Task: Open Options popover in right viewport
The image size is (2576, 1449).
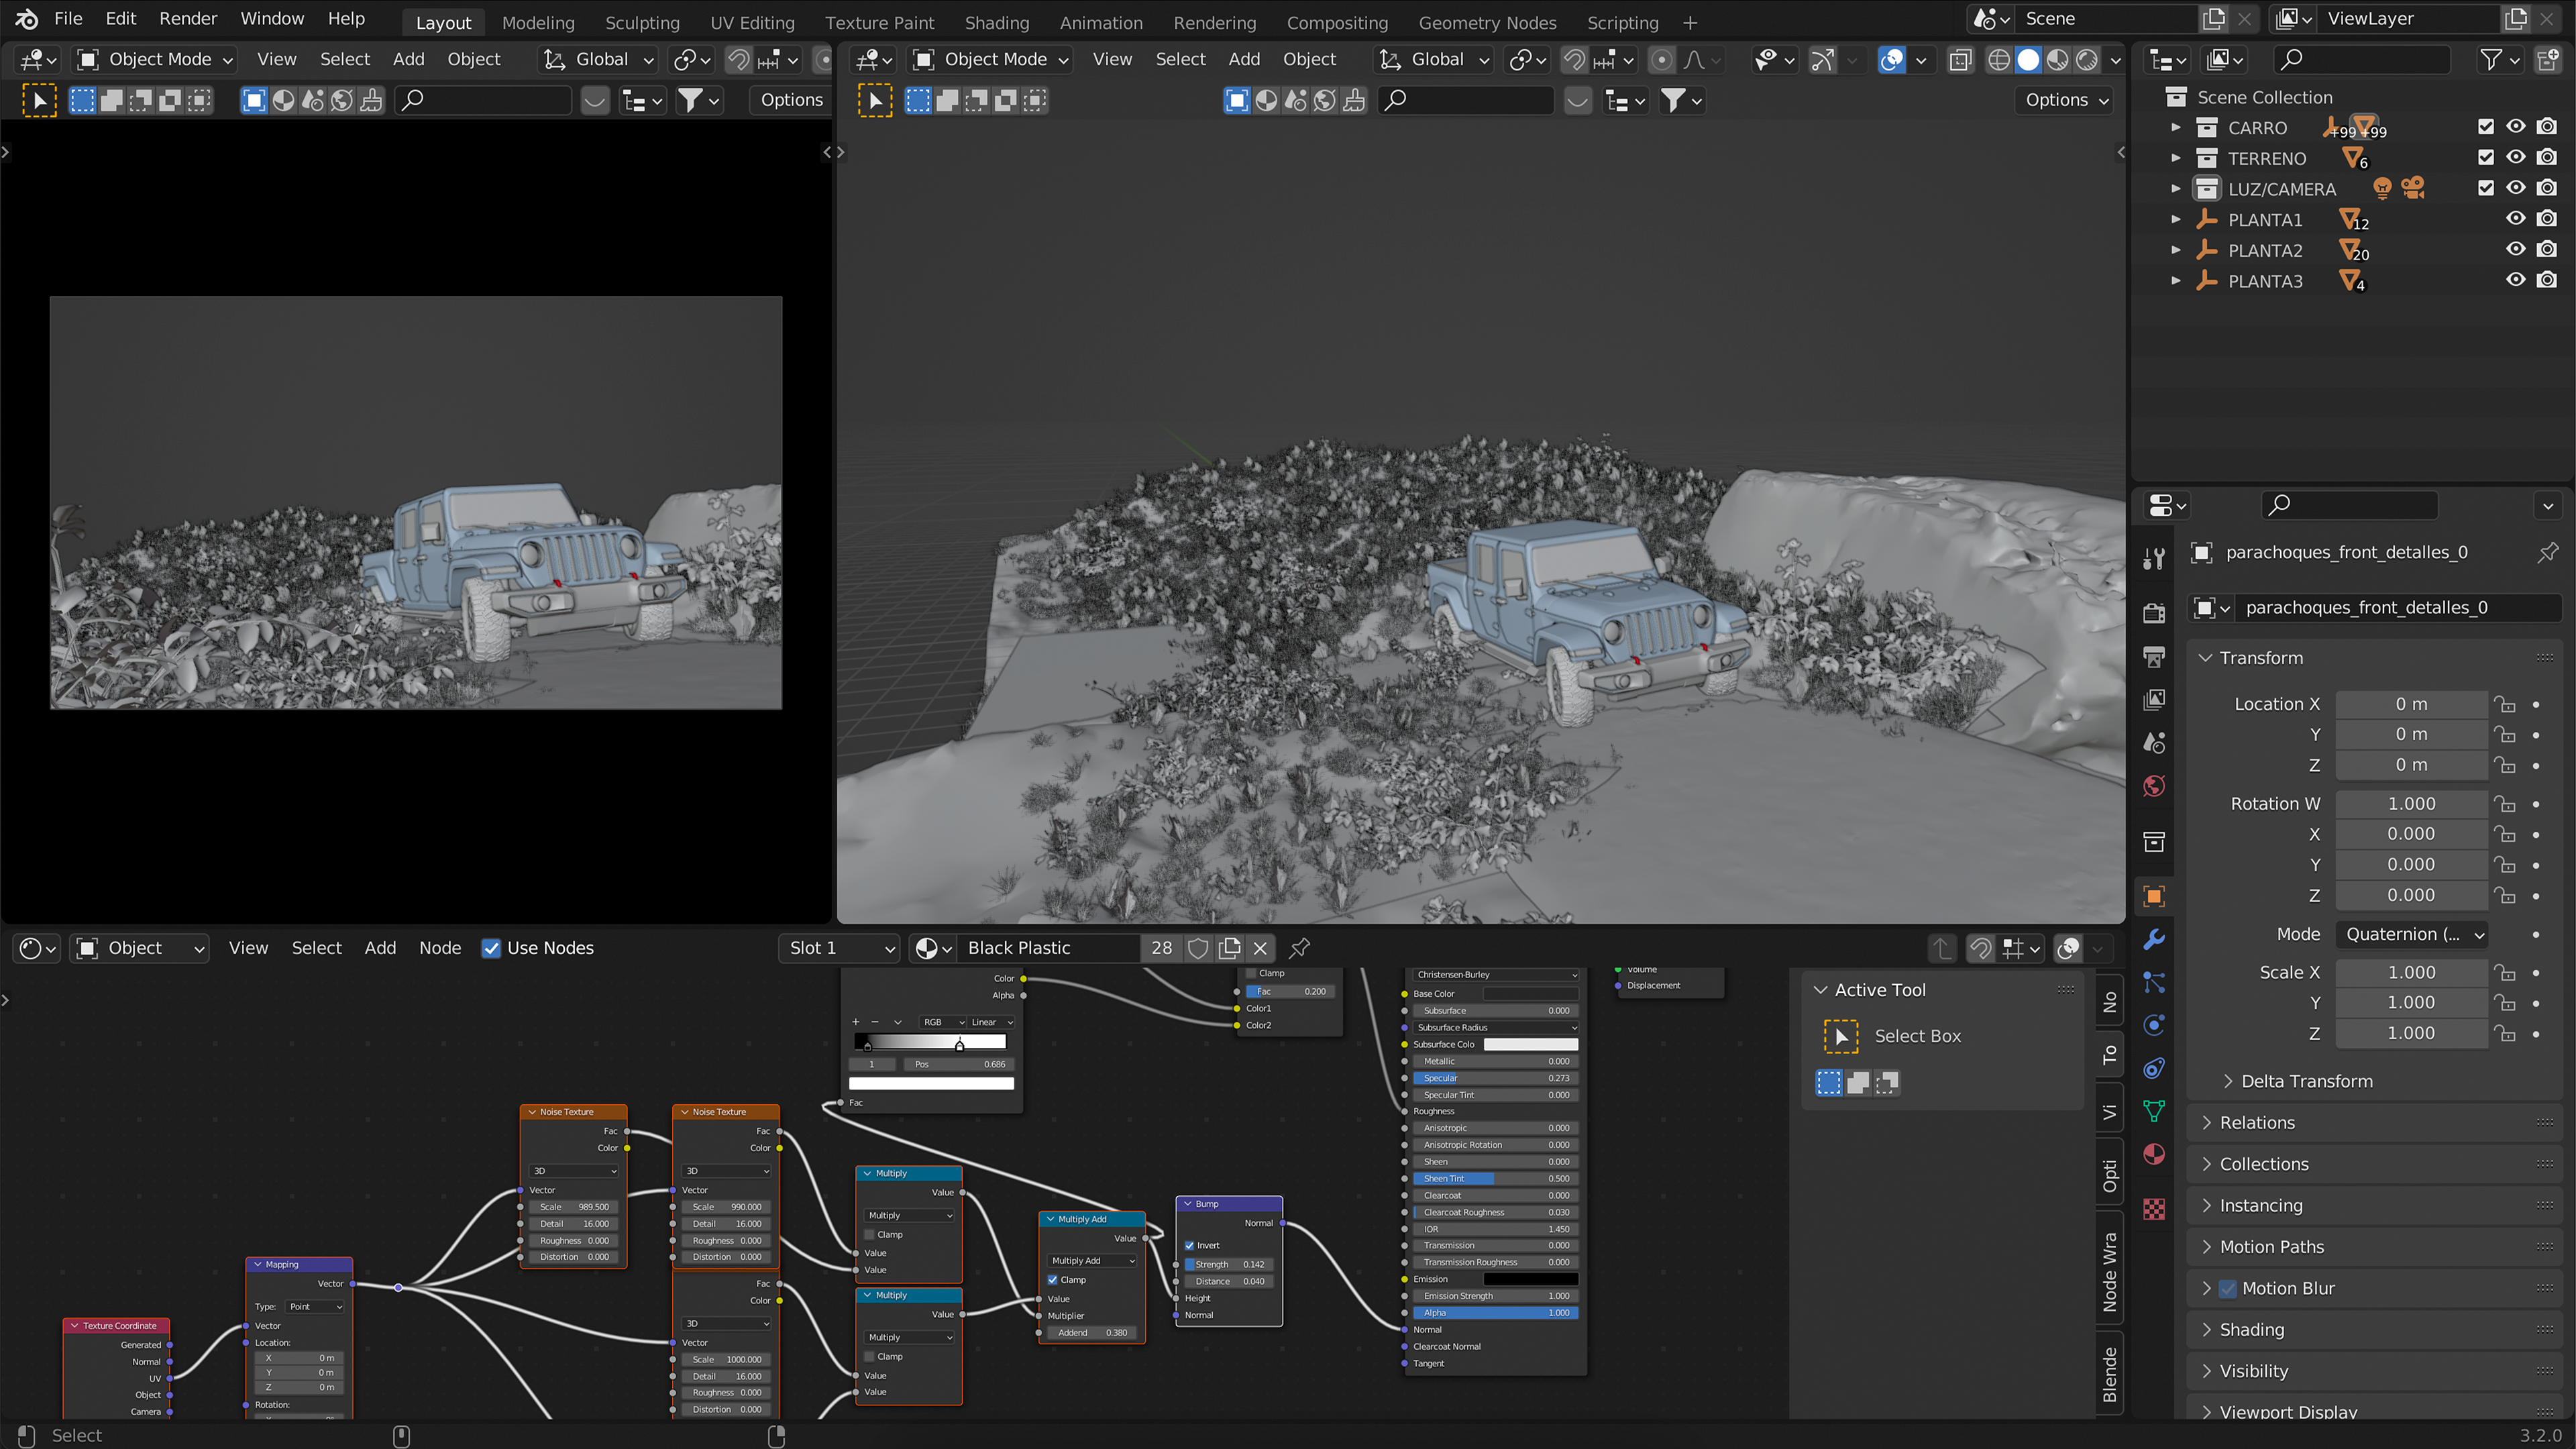Action: coord(2066,100)
